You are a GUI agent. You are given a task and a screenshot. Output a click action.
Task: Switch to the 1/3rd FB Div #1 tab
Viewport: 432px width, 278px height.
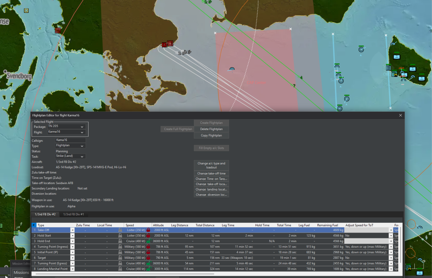coord(73,214)
